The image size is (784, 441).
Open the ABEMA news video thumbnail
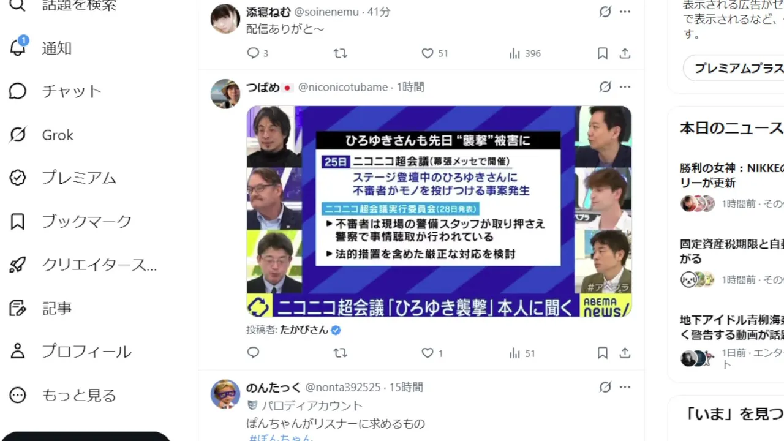point(439,211)
